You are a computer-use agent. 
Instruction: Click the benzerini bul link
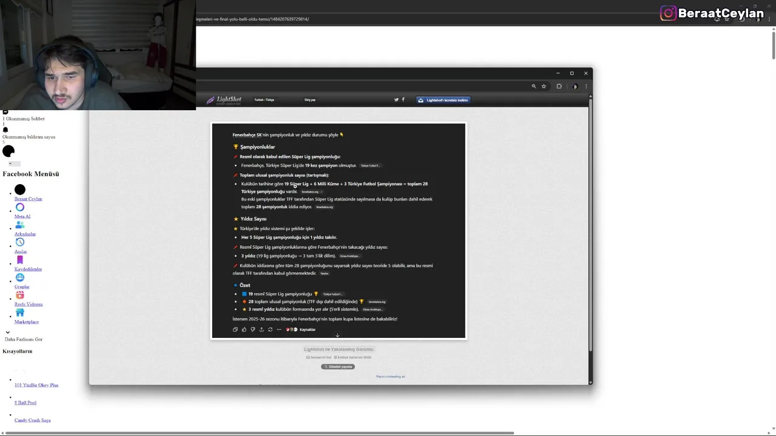click(319, 357)
